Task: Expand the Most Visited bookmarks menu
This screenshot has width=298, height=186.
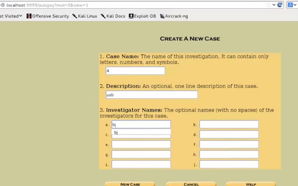Action: pos(11,16)
